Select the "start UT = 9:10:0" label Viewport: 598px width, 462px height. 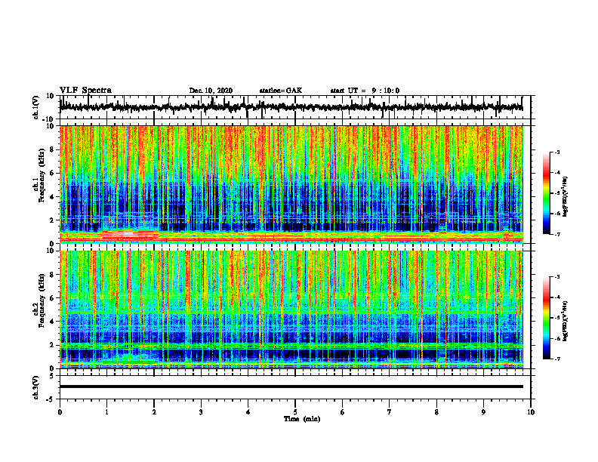click(365, 91)
